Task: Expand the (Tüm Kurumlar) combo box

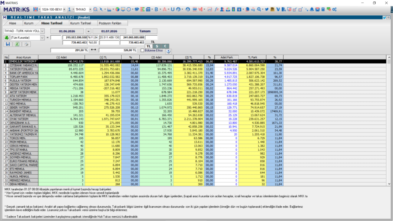Action: click(x=42, y=38)
